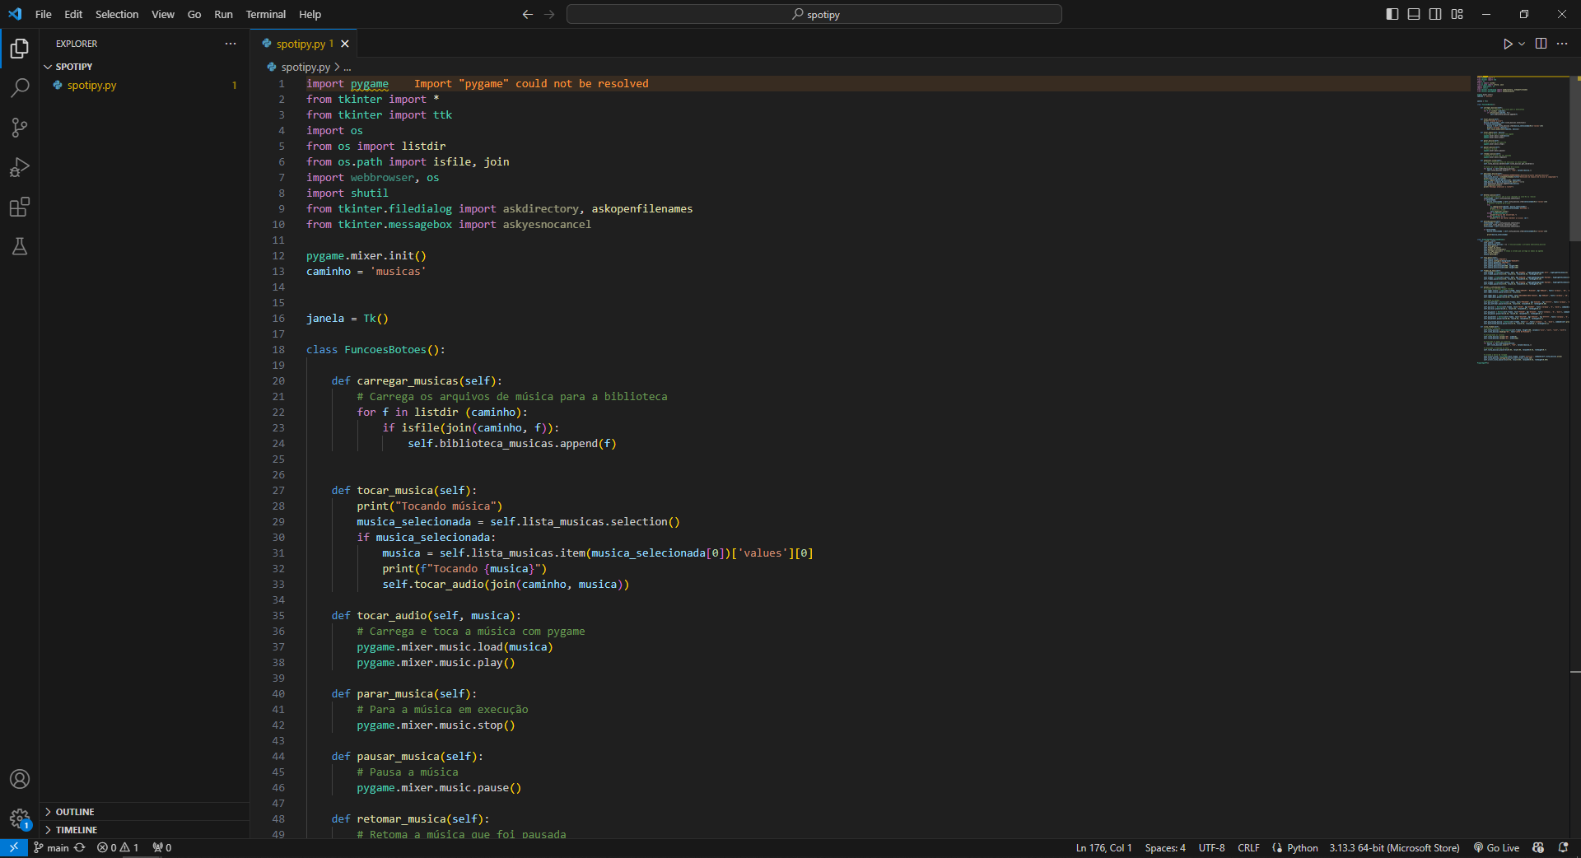Click def tocar_musica on line 27
This screenshot has height=858, width=1581.
404,491
